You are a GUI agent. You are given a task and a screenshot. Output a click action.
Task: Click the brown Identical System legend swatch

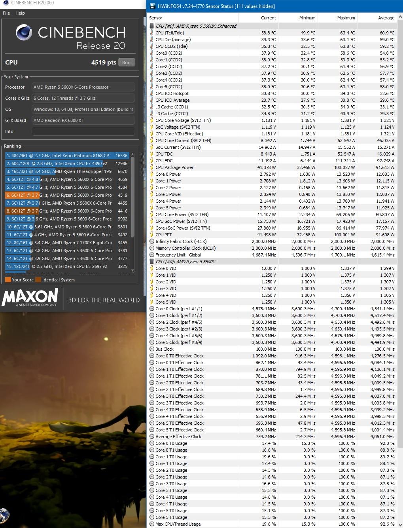pyautogui.click(x=38, y=280)
